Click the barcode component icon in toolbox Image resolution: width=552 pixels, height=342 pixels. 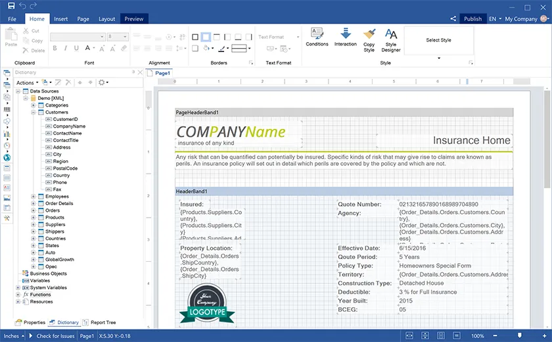coord(7,110)
